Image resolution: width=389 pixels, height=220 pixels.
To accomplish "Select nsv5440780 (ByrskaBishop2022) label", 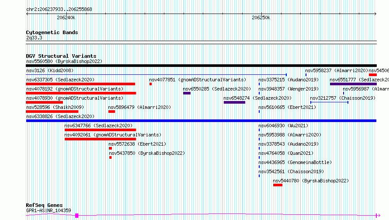I will tap(311, 181).
